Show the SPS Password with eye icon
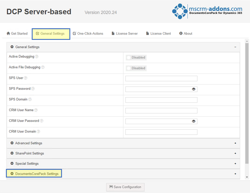Viewport: 250px width, 193px height. pyautogui.click(x=194, y=89)
